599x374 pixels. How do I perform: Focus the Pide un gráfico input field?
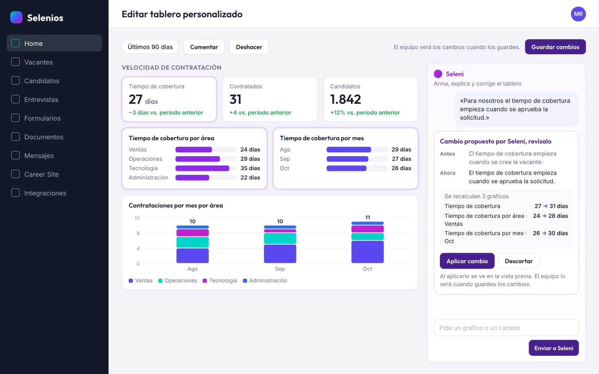pyautogui.click(x=506, y=328)
